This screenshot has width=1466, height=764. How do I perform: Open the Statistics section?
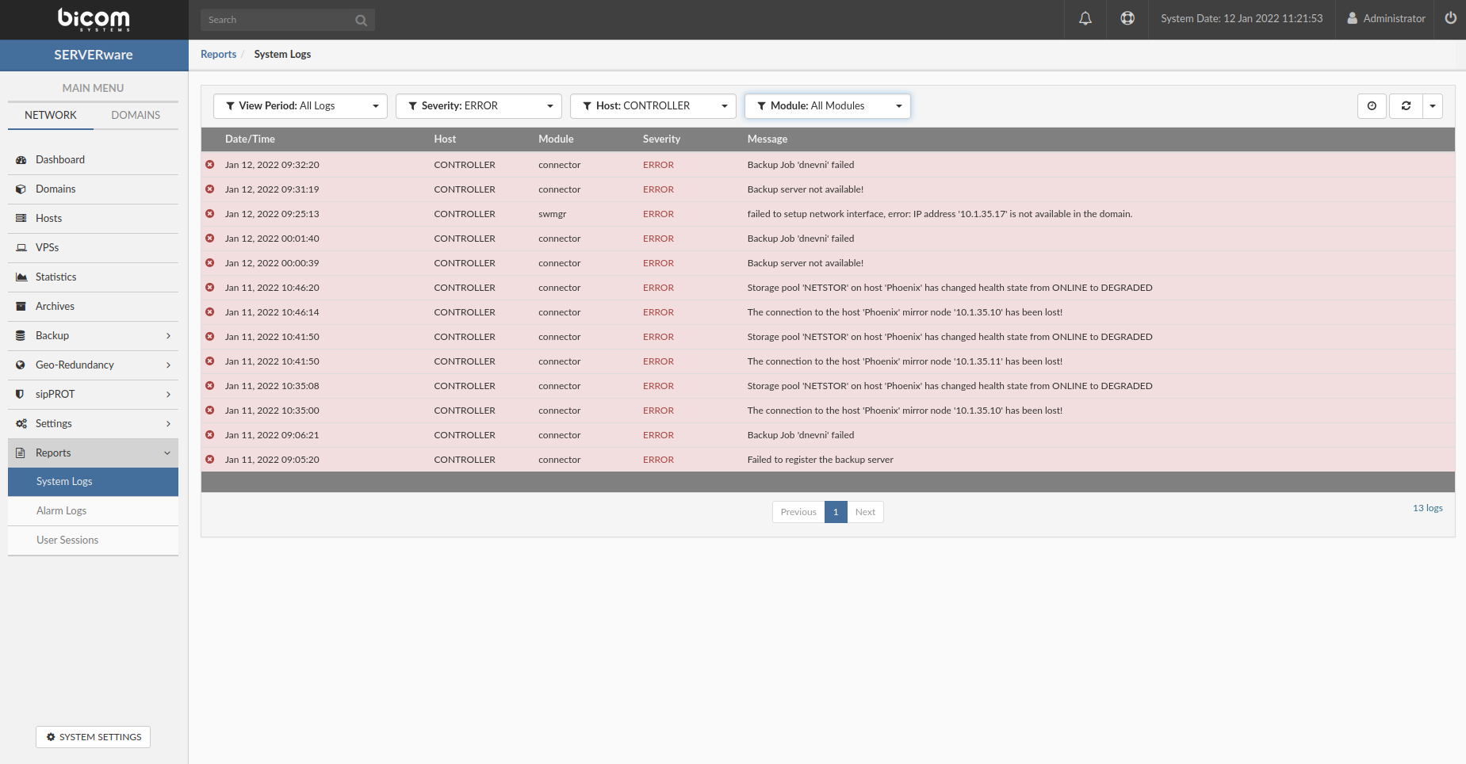(56, 277)
